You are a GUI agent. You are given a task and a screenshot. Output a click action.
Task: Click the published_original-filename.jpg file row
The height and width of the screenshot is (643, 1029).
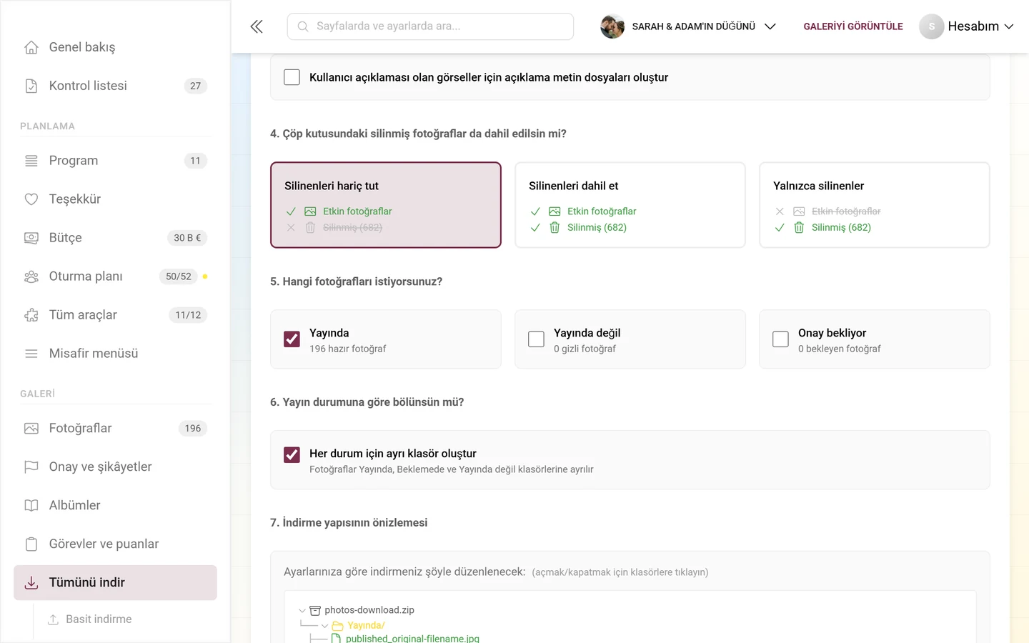(405, 638)
